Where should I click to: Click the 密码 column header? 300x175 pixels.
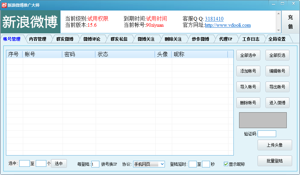tap(78, 54)
